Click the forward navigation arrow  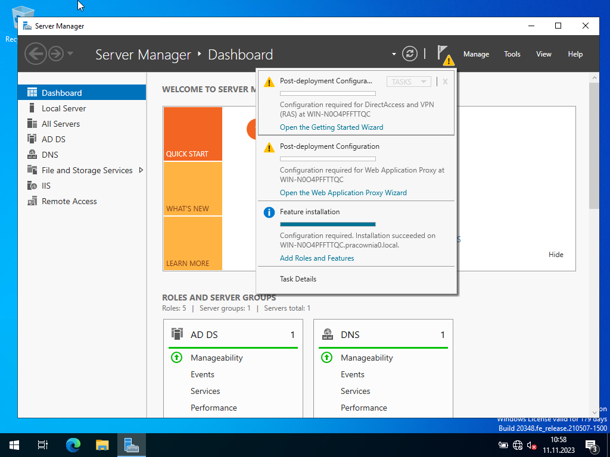point(56,54)
